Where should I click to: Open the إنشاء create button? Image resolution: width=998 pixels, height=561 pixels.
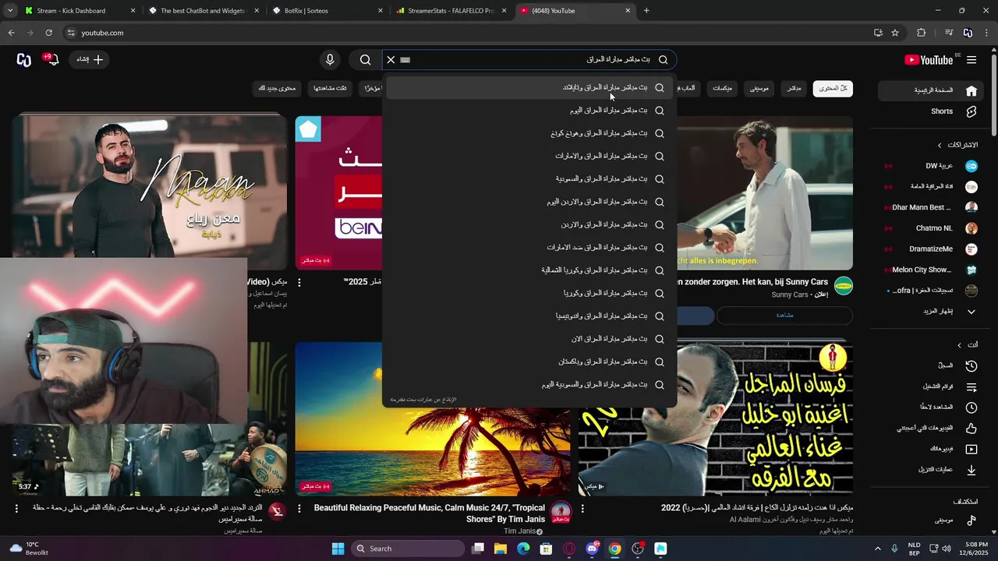(90, 60)
